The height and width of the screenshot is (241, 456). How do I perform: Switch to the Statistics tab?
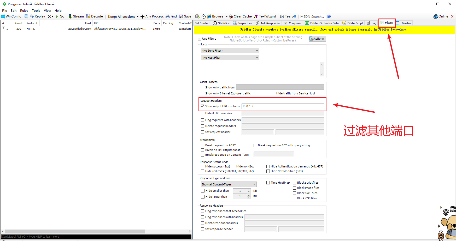[x=221, y=23]
